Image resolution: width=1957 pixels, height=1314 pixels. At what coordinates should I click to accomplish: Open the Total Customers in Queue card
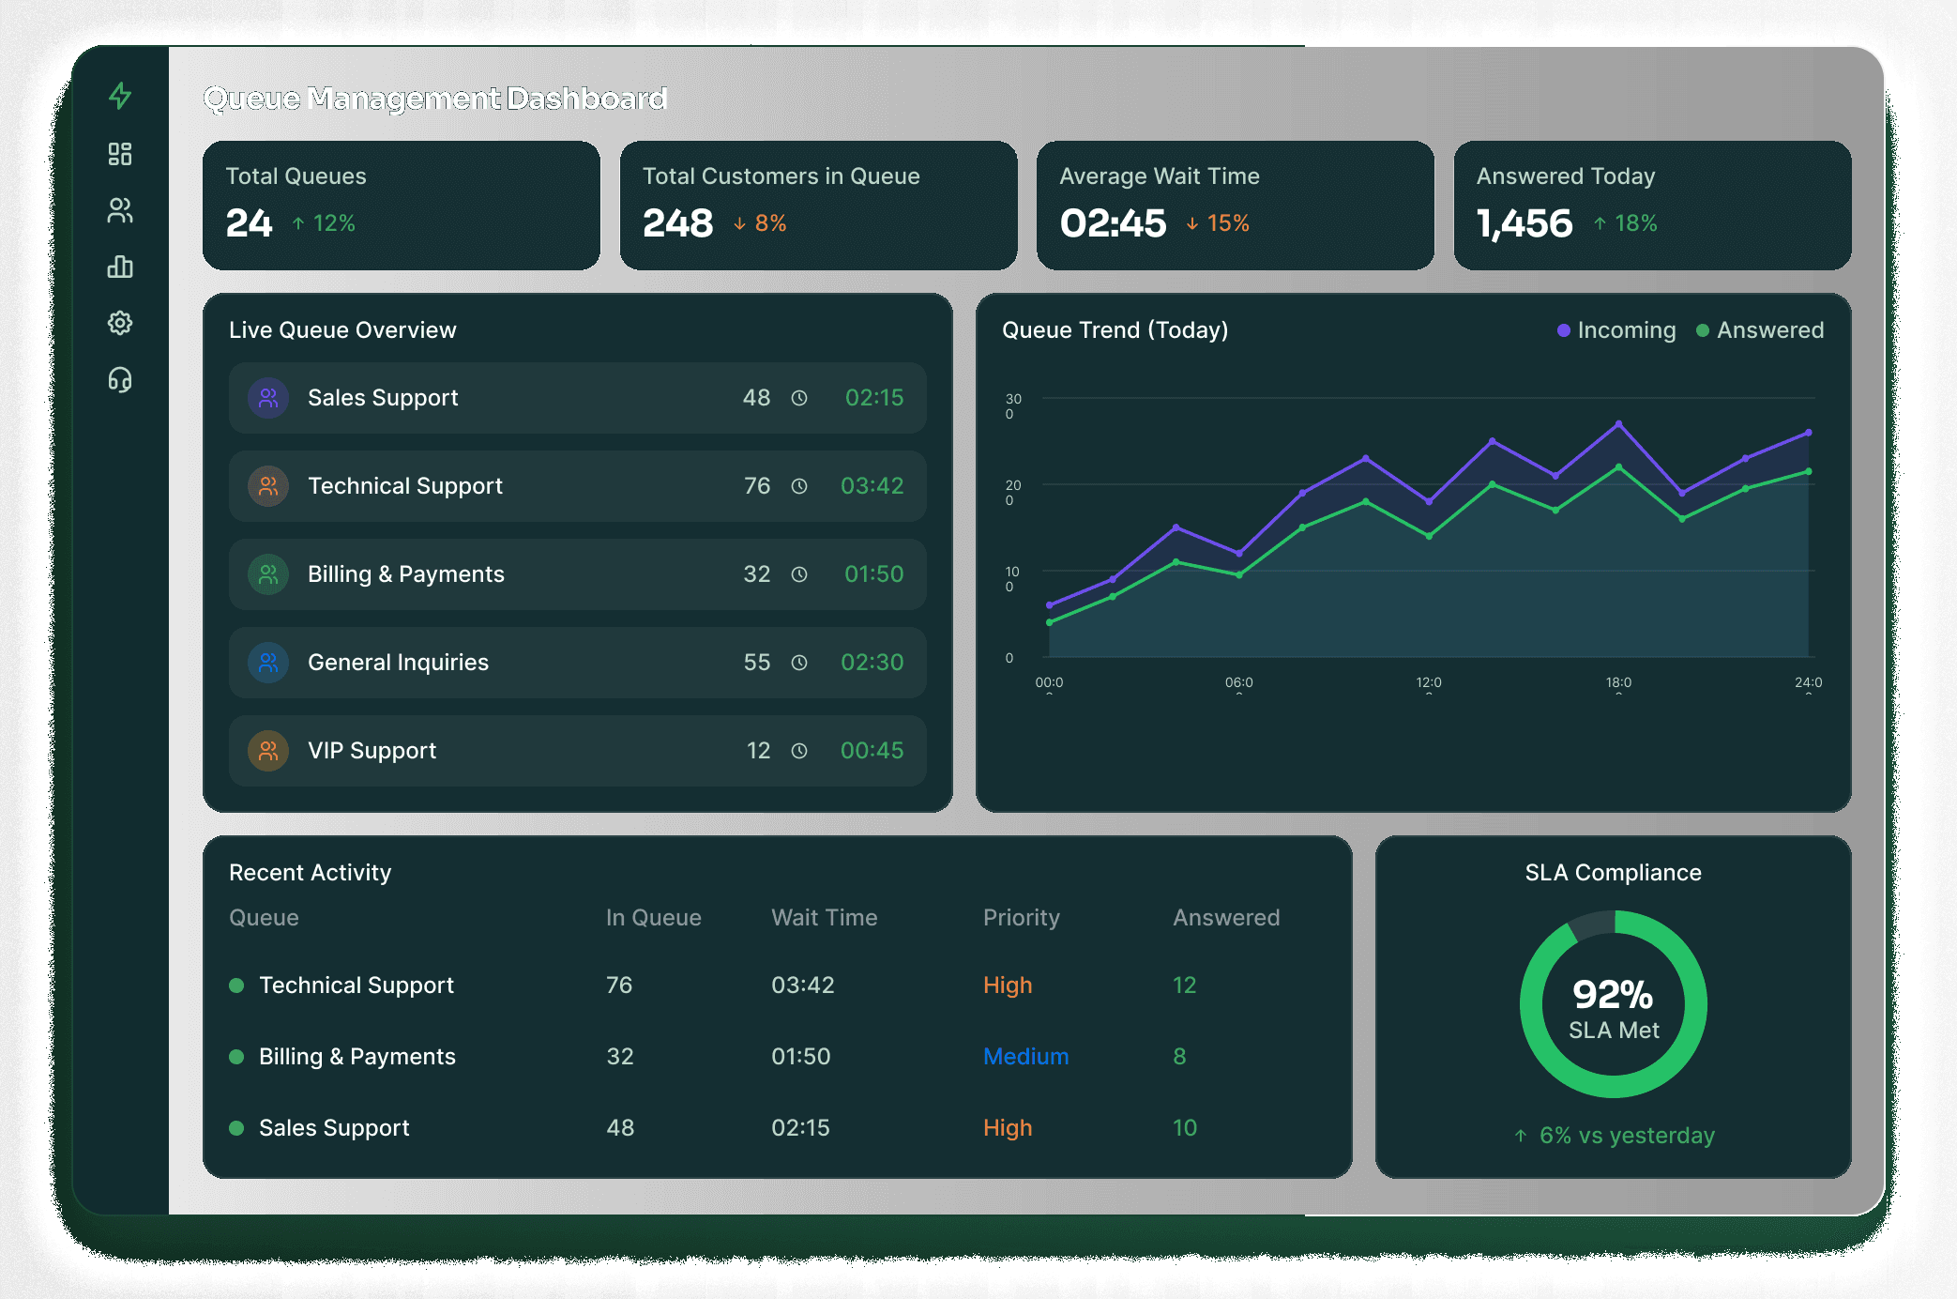[x=818, y=206]
